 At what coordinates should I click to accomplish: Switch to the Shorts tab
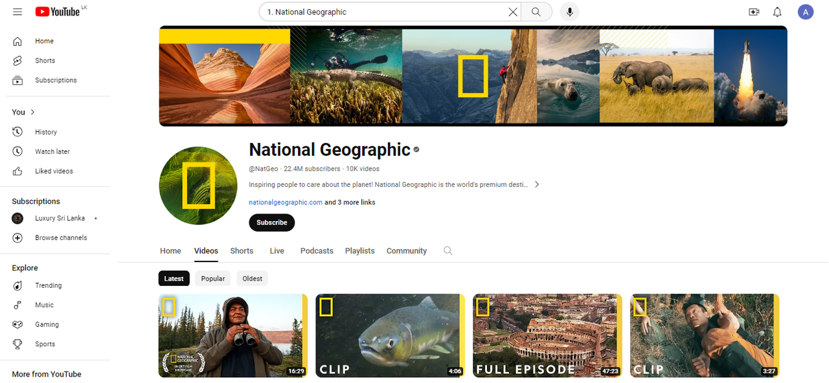click(242, 251)
